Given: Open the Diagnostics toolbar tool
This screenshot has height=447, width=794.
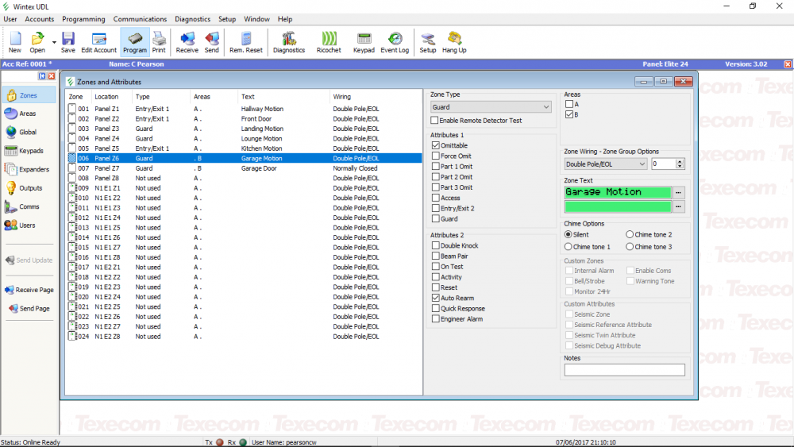Looking at the screenshot, I should [x=288, y=41].
